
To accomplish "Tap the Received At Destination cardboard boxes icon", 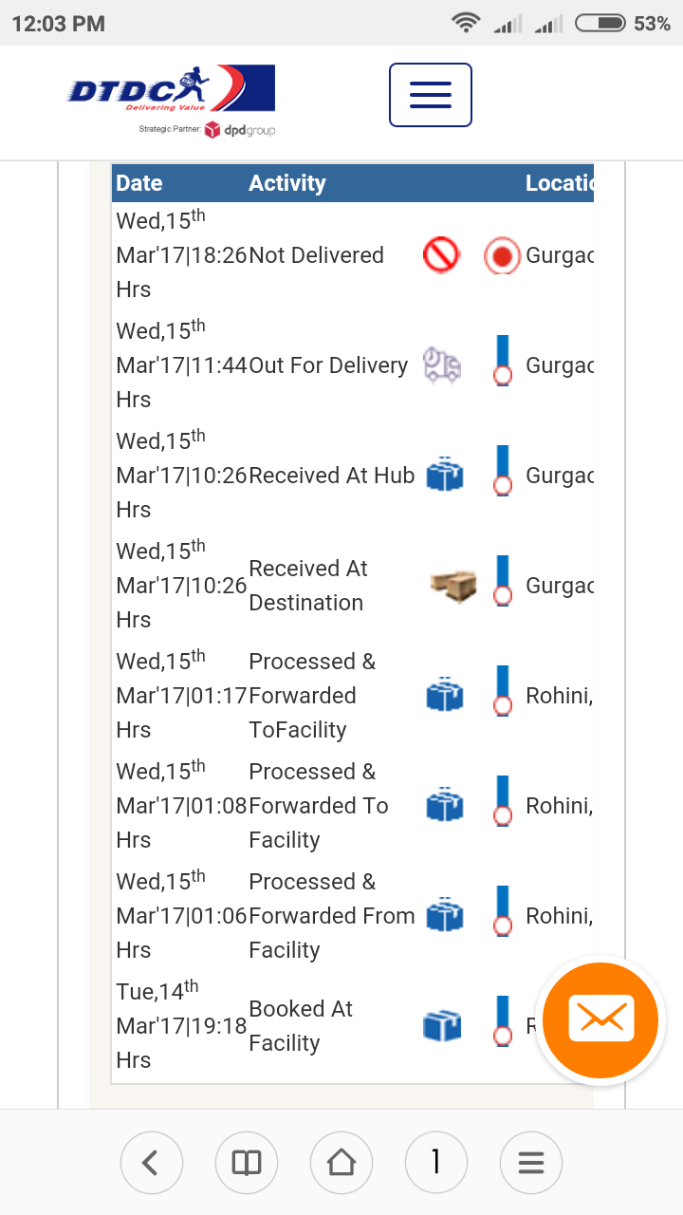I will 452,586.
